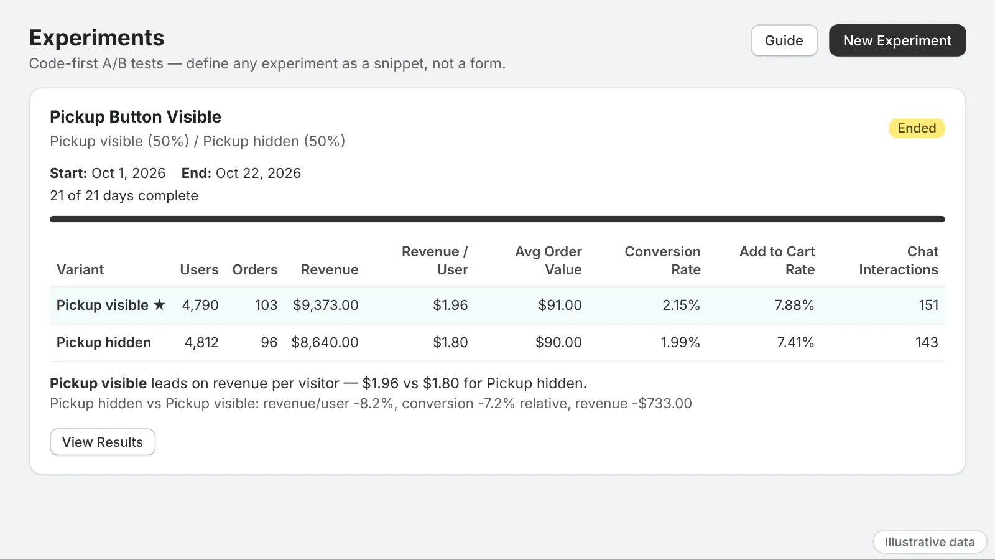Click the Pickup Button Visible experiment title

point(136,117)
